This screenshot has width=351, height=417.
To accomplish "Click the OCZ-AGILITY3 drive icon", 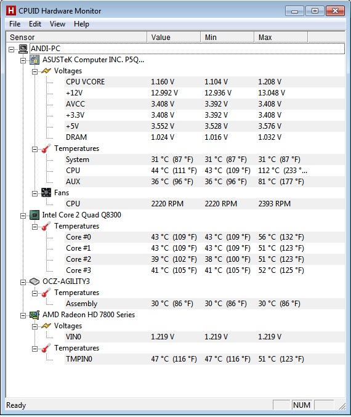I will coord(34,281).
